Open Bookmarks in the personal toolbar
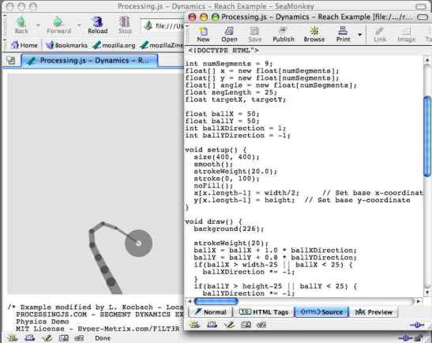 pos(66,45)
